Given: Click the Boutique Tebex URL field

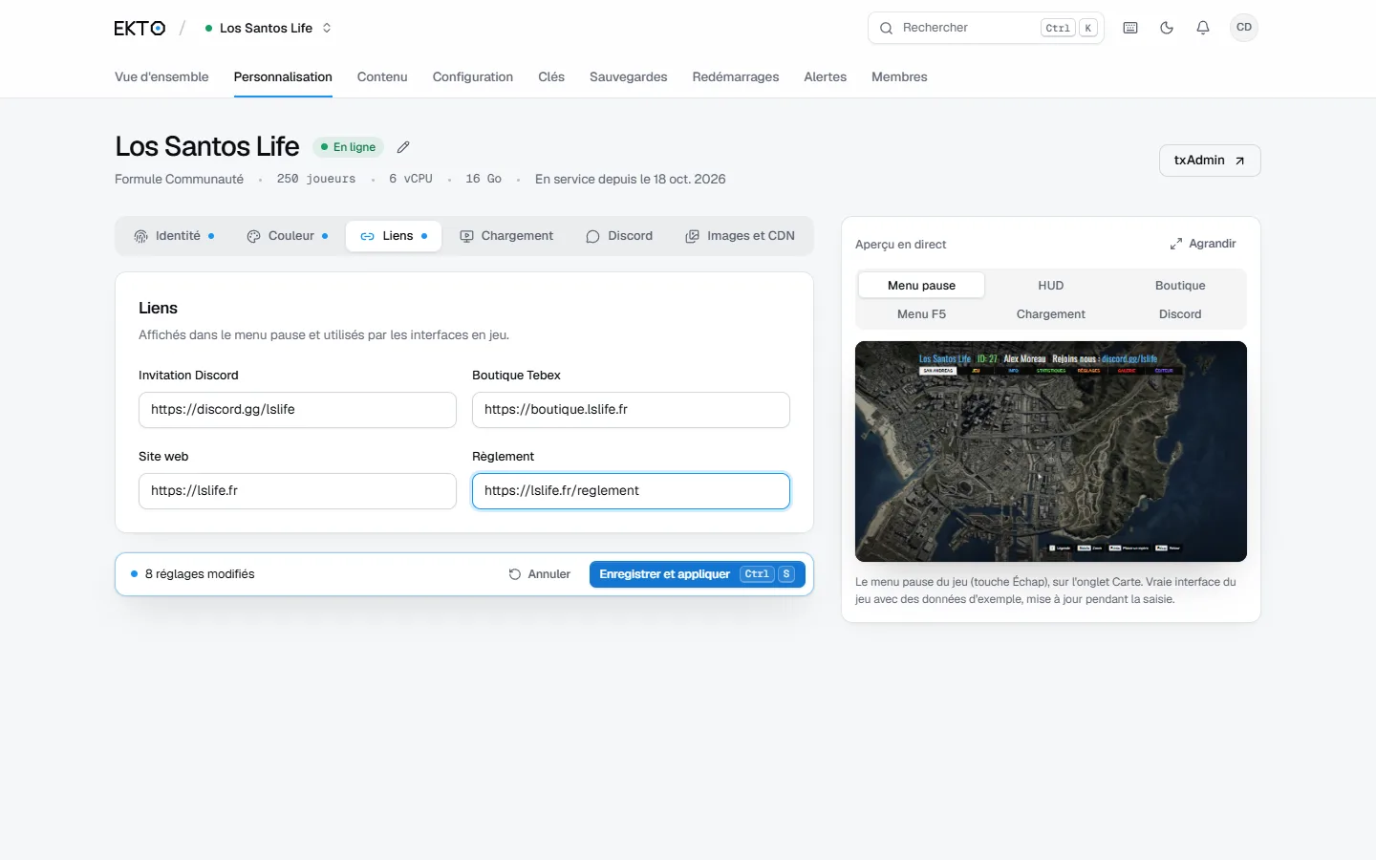Looking at the screenshot, I should click(x=631, y=410).
